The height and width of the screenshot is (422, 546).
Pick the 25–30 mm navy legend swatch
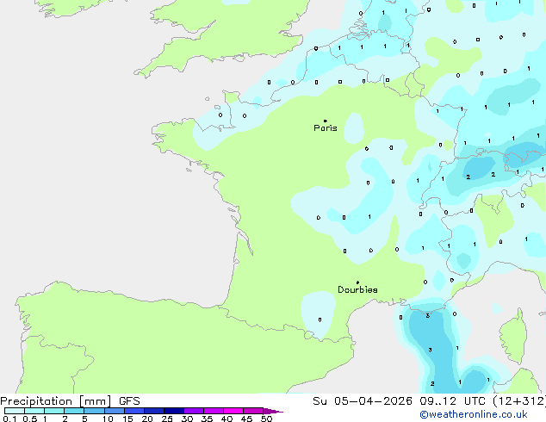pos(174,411)
